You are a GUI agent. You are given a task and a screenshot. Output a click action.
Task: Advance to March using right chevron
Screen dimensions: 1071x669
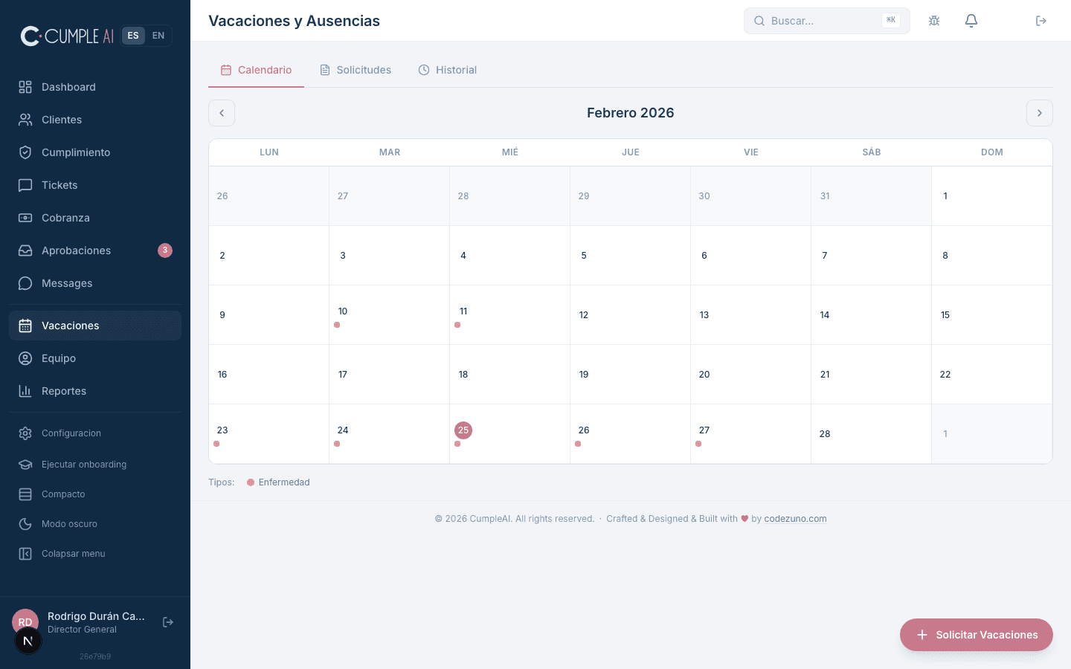(1040, 113)
